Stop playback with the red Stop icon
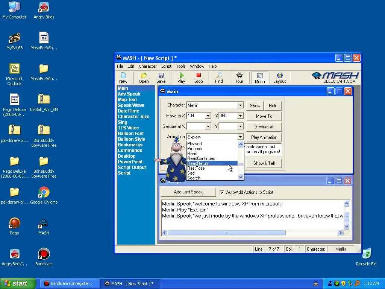Image resolution: width=385 pixels, height=289 pixels. (199, 78)
